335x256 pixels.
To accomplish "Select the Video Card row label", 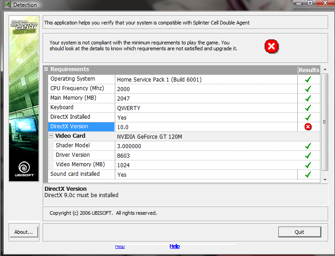I will (70, 135).
